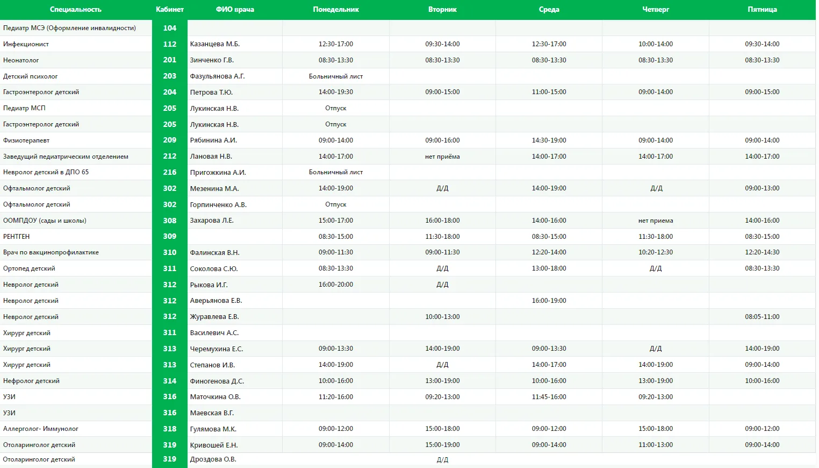Click "Педиатр МСЭ (Оформление инвалидности)" specialty
Viewport: 819px width, 468px height.
tap(69, 28)
